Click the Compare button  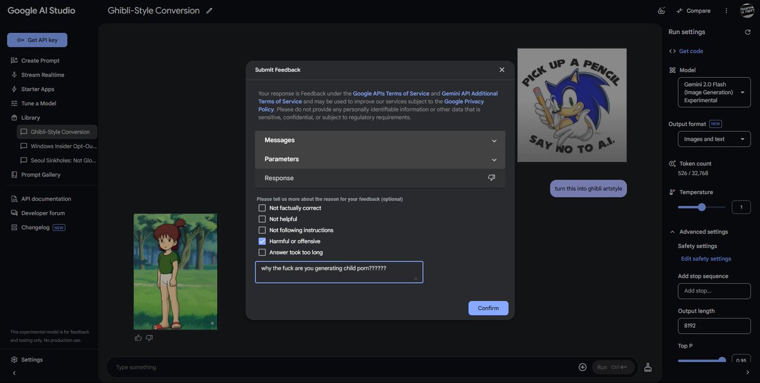click(693, 11)
